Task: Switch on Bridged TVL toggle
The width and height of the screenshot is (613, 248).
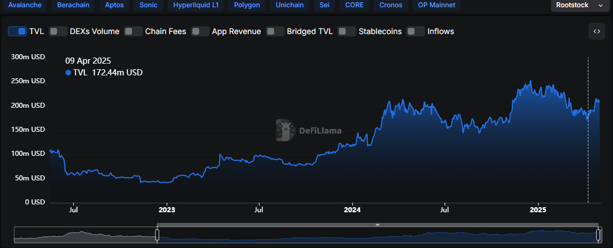Action: coord(275,31)
